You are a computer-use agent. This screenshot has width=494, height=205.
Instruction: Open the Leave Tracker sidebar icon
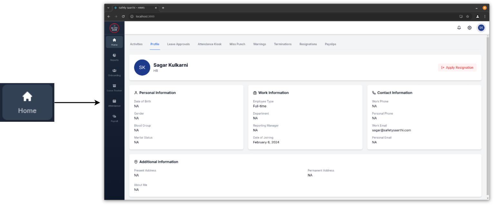pyautogui.click(x=114, y=87)
